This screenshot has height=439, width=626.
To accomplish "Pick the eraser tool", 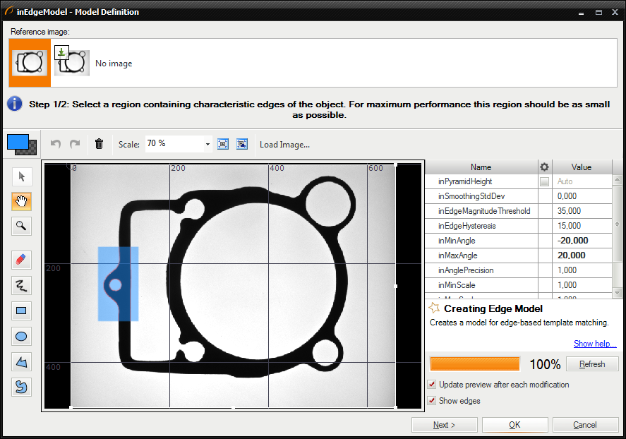I will coord(22,260).
